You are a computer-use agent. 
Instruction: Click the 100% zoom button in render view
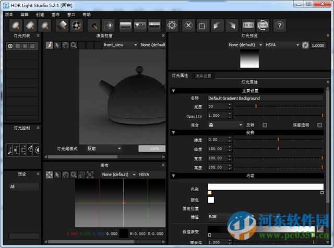(x=152, y=148)
